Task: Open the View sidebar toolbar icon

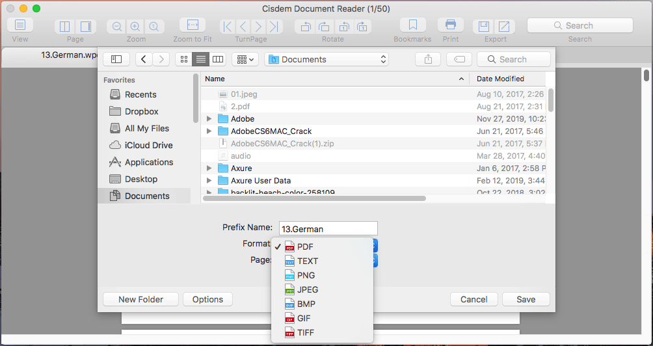Action: pyautogui.click(x=20, y=25)
